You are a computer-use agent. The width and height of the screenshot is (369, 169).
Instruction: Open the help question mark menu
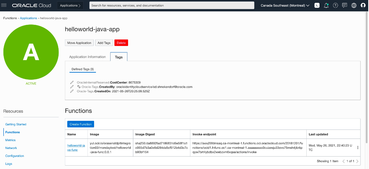(335, 5)
